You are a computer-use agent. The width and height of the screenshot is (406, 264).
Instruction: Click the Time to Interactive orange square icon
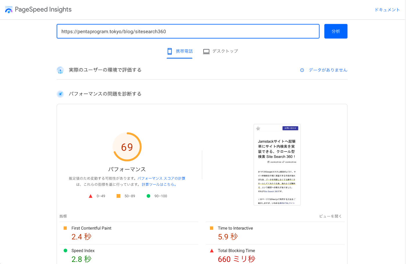(x=212, y=228)
